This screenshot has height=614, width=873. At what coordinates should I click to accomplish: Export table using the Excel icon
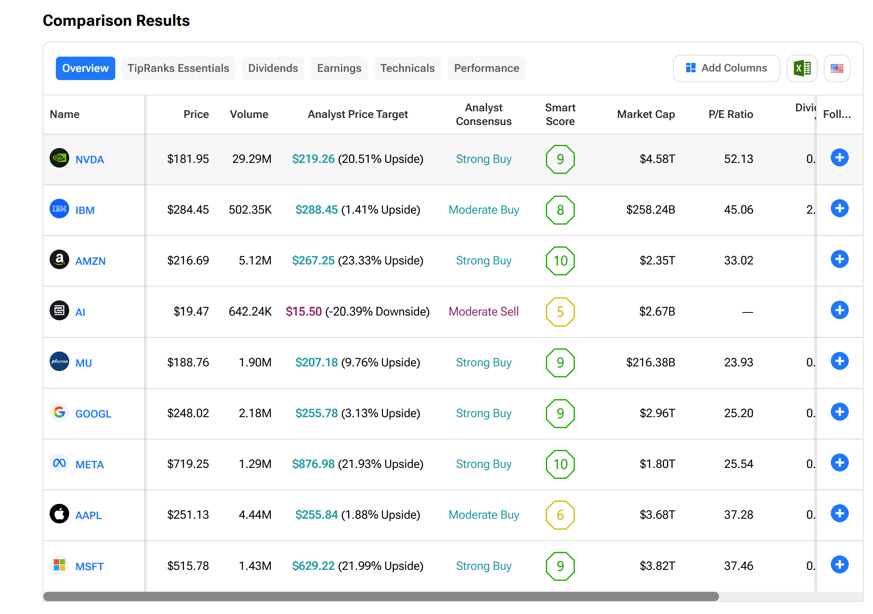[x=802, y=68]
